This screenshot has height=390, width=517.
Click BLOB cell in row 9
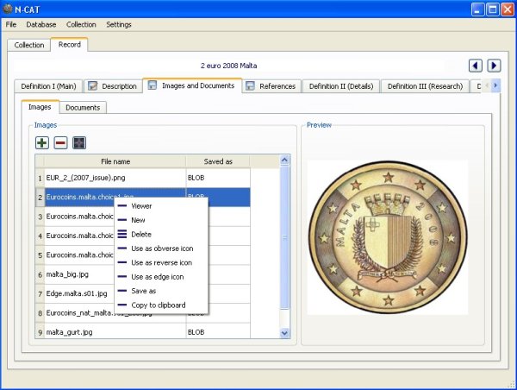[x=218, y=332]
